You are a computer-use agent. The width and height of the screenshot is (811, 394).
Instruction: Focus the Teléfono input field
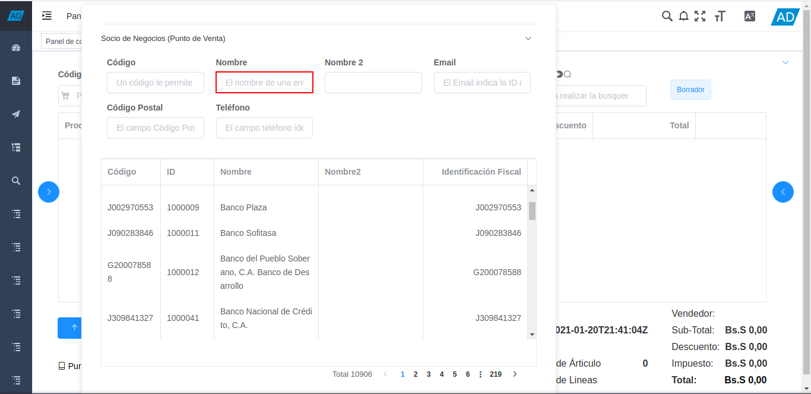coord(264,128)
